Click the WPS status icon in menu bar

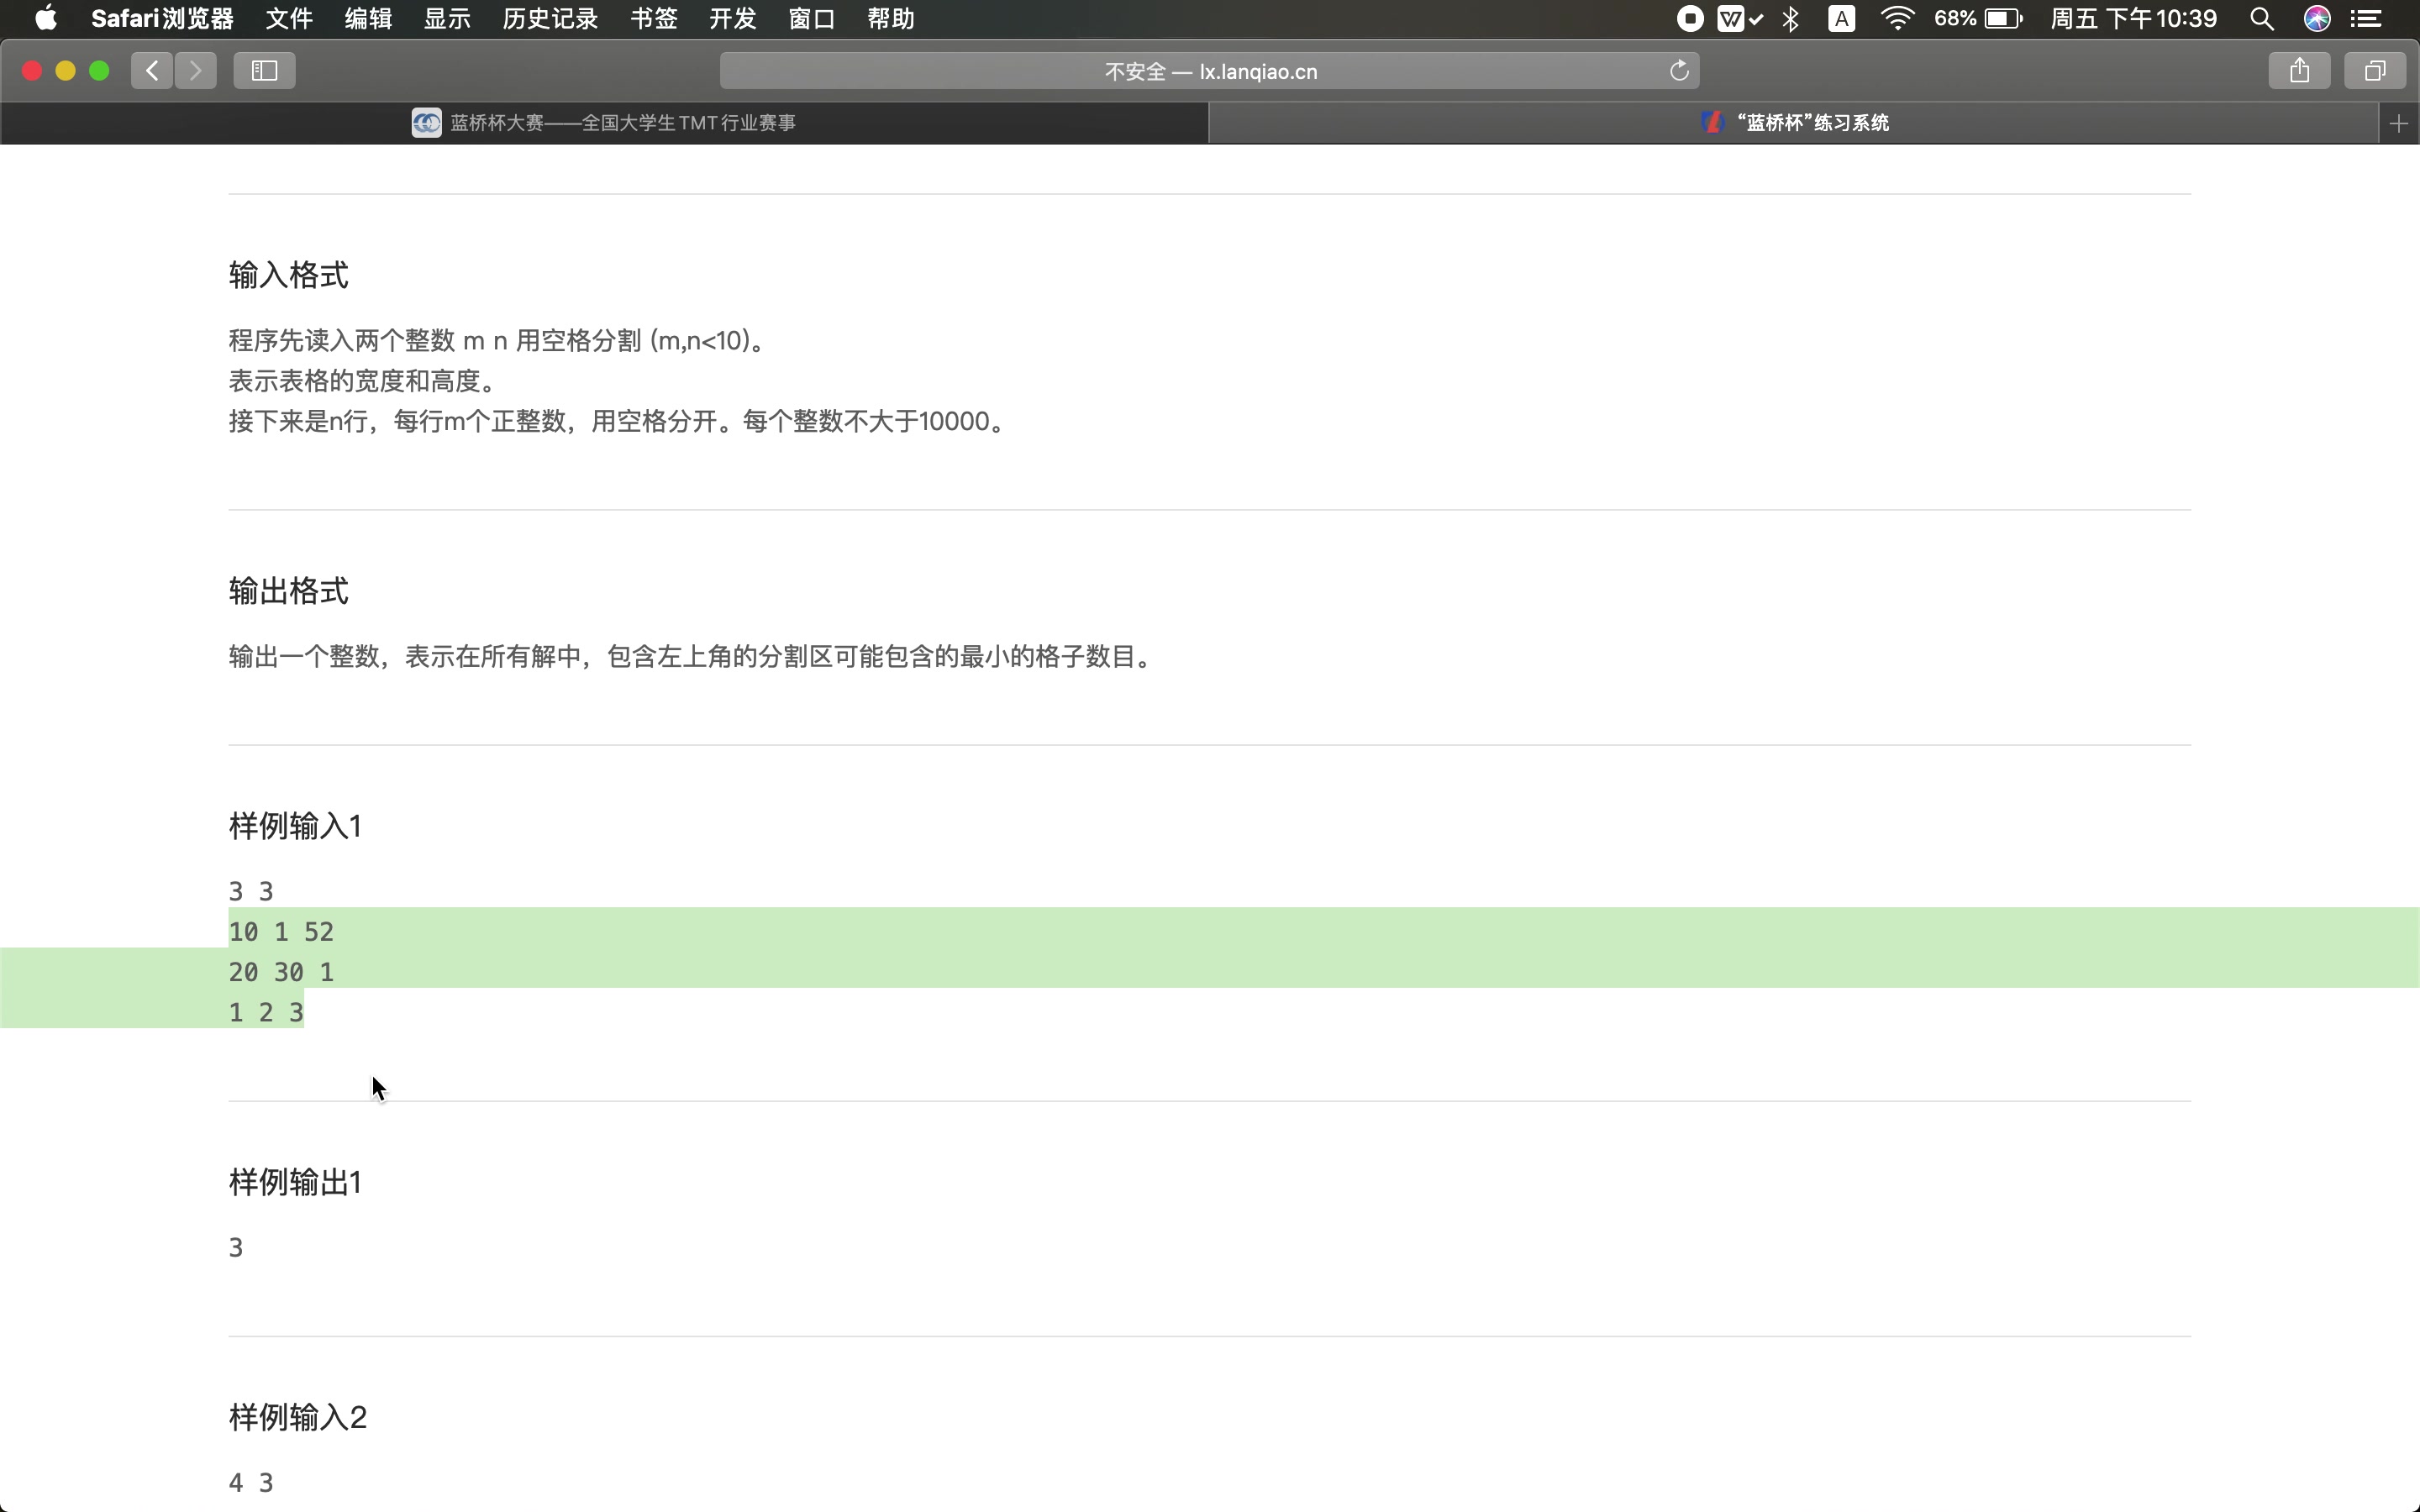coord(1740,18)
